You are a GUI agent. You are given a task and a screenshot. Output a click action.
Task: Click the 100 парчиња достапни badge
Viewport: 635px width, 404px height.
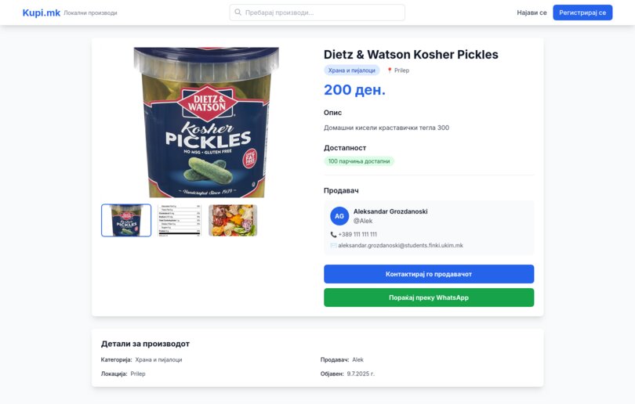pos(359,161)
